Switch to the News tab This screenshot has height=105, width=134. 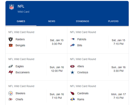52,21
